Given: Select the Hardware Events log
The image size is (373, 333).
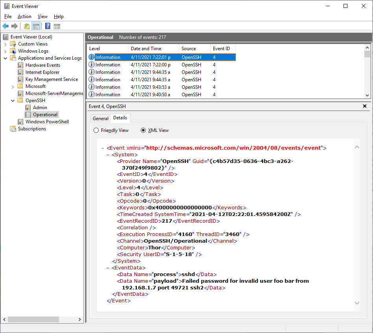Looking at the screenshot, I should 42,65.
